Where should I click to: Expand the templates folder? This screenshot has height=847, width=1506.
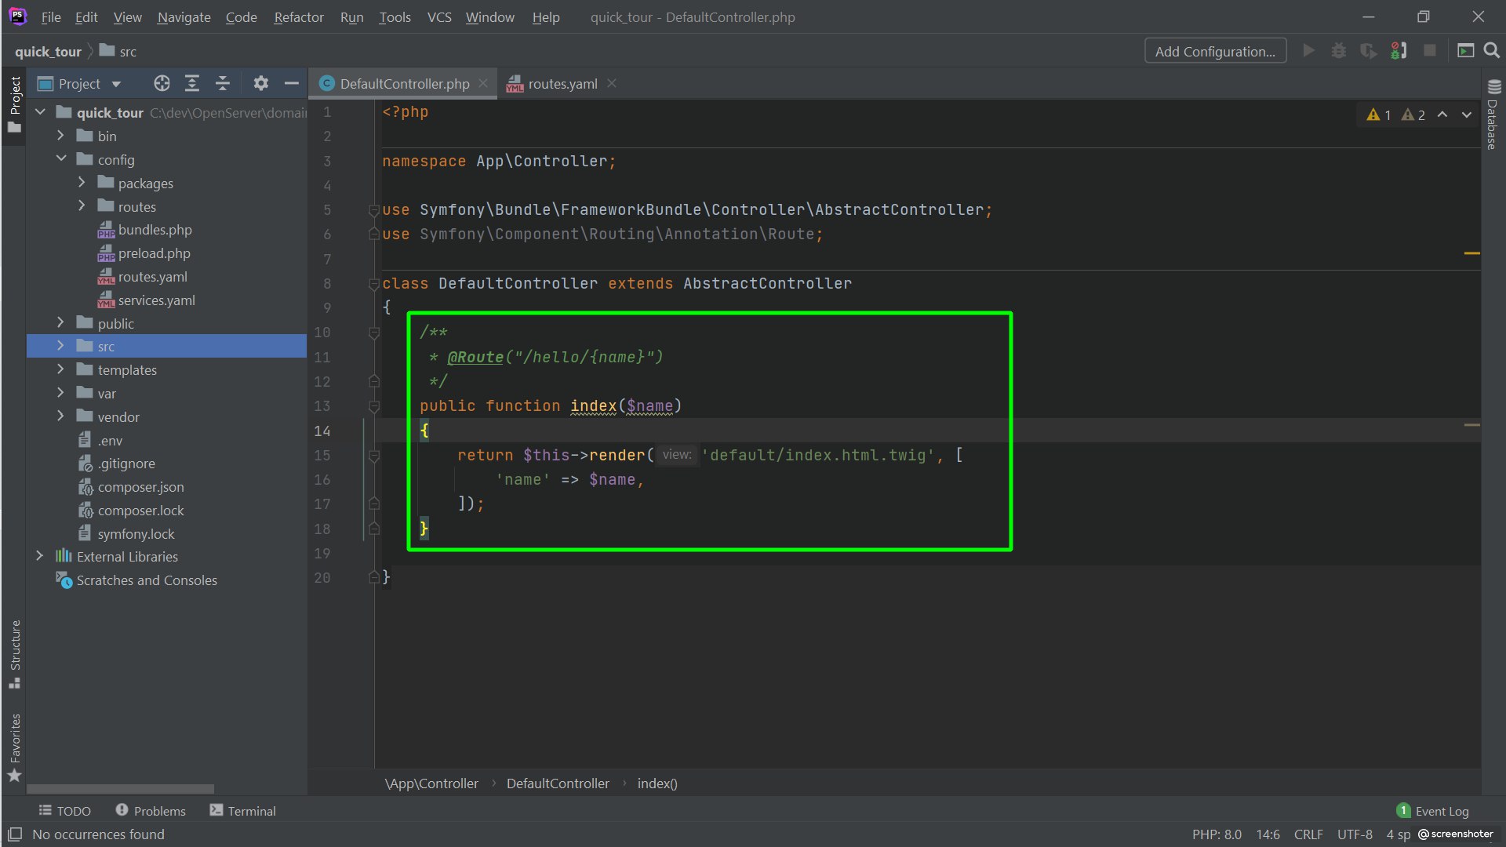(x=60, y=369)
